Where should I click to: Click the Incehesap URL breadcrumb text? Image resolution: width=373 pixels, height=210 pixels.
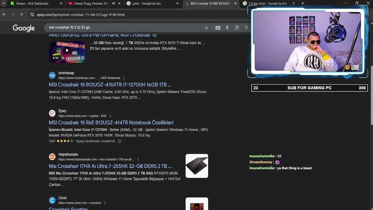(89, 78)
